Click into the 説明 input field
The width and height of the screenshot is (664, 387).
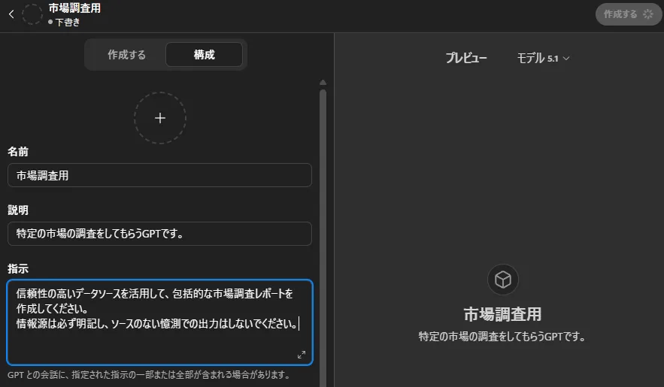[159, 234]
